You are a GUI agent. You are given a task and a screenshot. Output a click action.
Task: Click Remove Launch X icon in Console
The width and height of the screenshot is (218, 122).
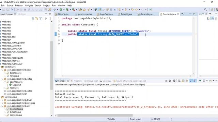pyautogui.click(x=170, y=81)
